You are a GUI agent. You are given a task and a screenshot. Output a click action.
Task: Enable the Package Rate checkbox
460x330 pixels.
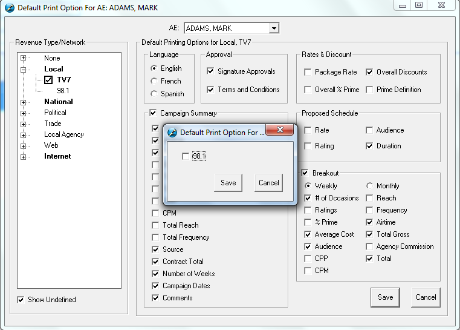click(x=308, y=72)
